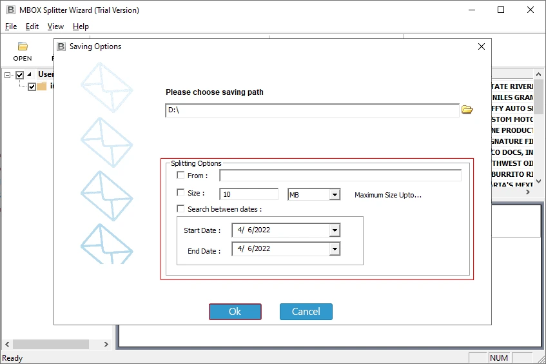Click the End Date field 4/6/2022

point(280,249)
